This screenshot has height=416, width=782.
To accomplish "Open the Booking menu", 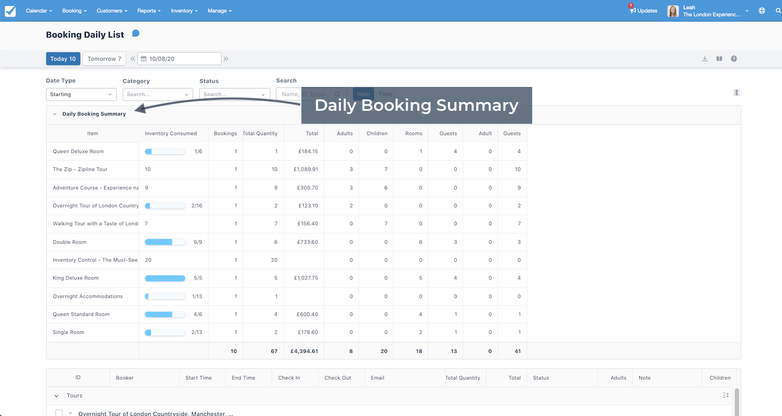I will (74, 11).
